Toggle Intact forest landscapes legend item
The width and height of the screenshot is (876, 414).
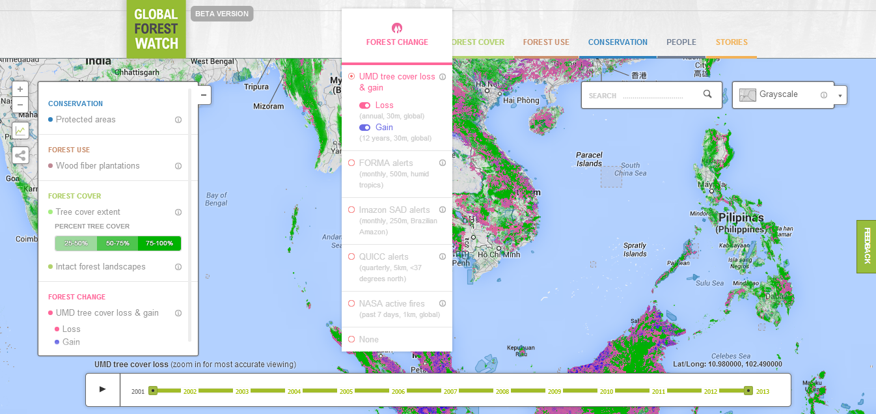[x=97, y=267]
